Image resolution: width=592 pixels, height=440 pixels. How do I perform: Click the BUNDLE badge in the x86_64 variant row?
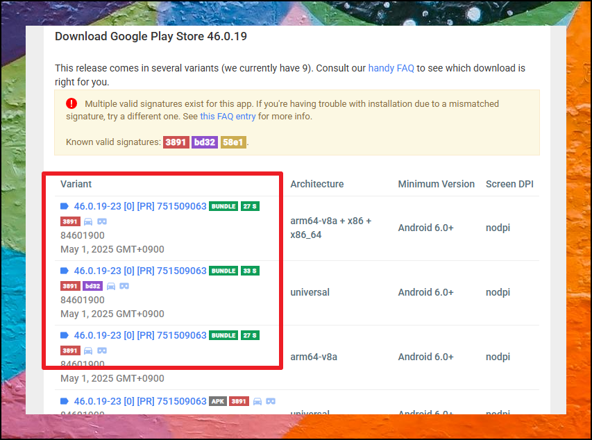click(x=223, y=206)
